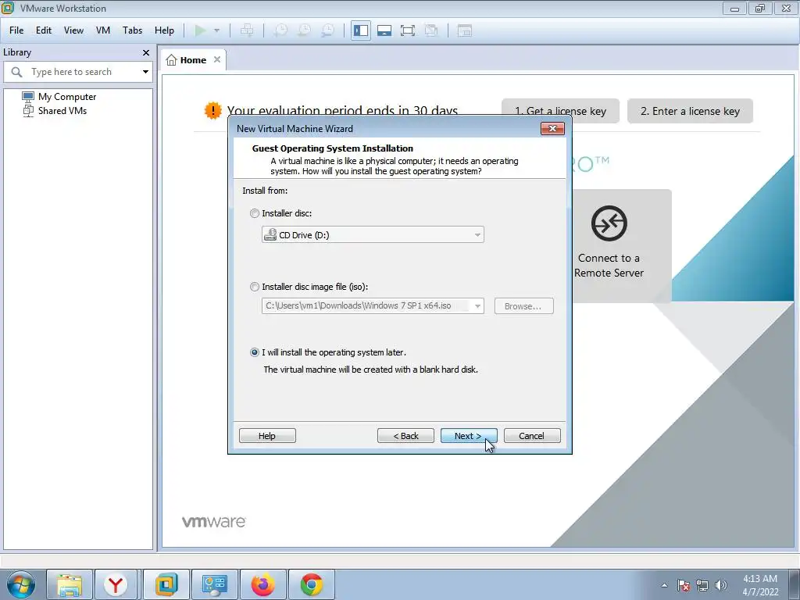Launch Yandex Browser from the taskbar
800x600 pixels.
(x=116, y=584)
